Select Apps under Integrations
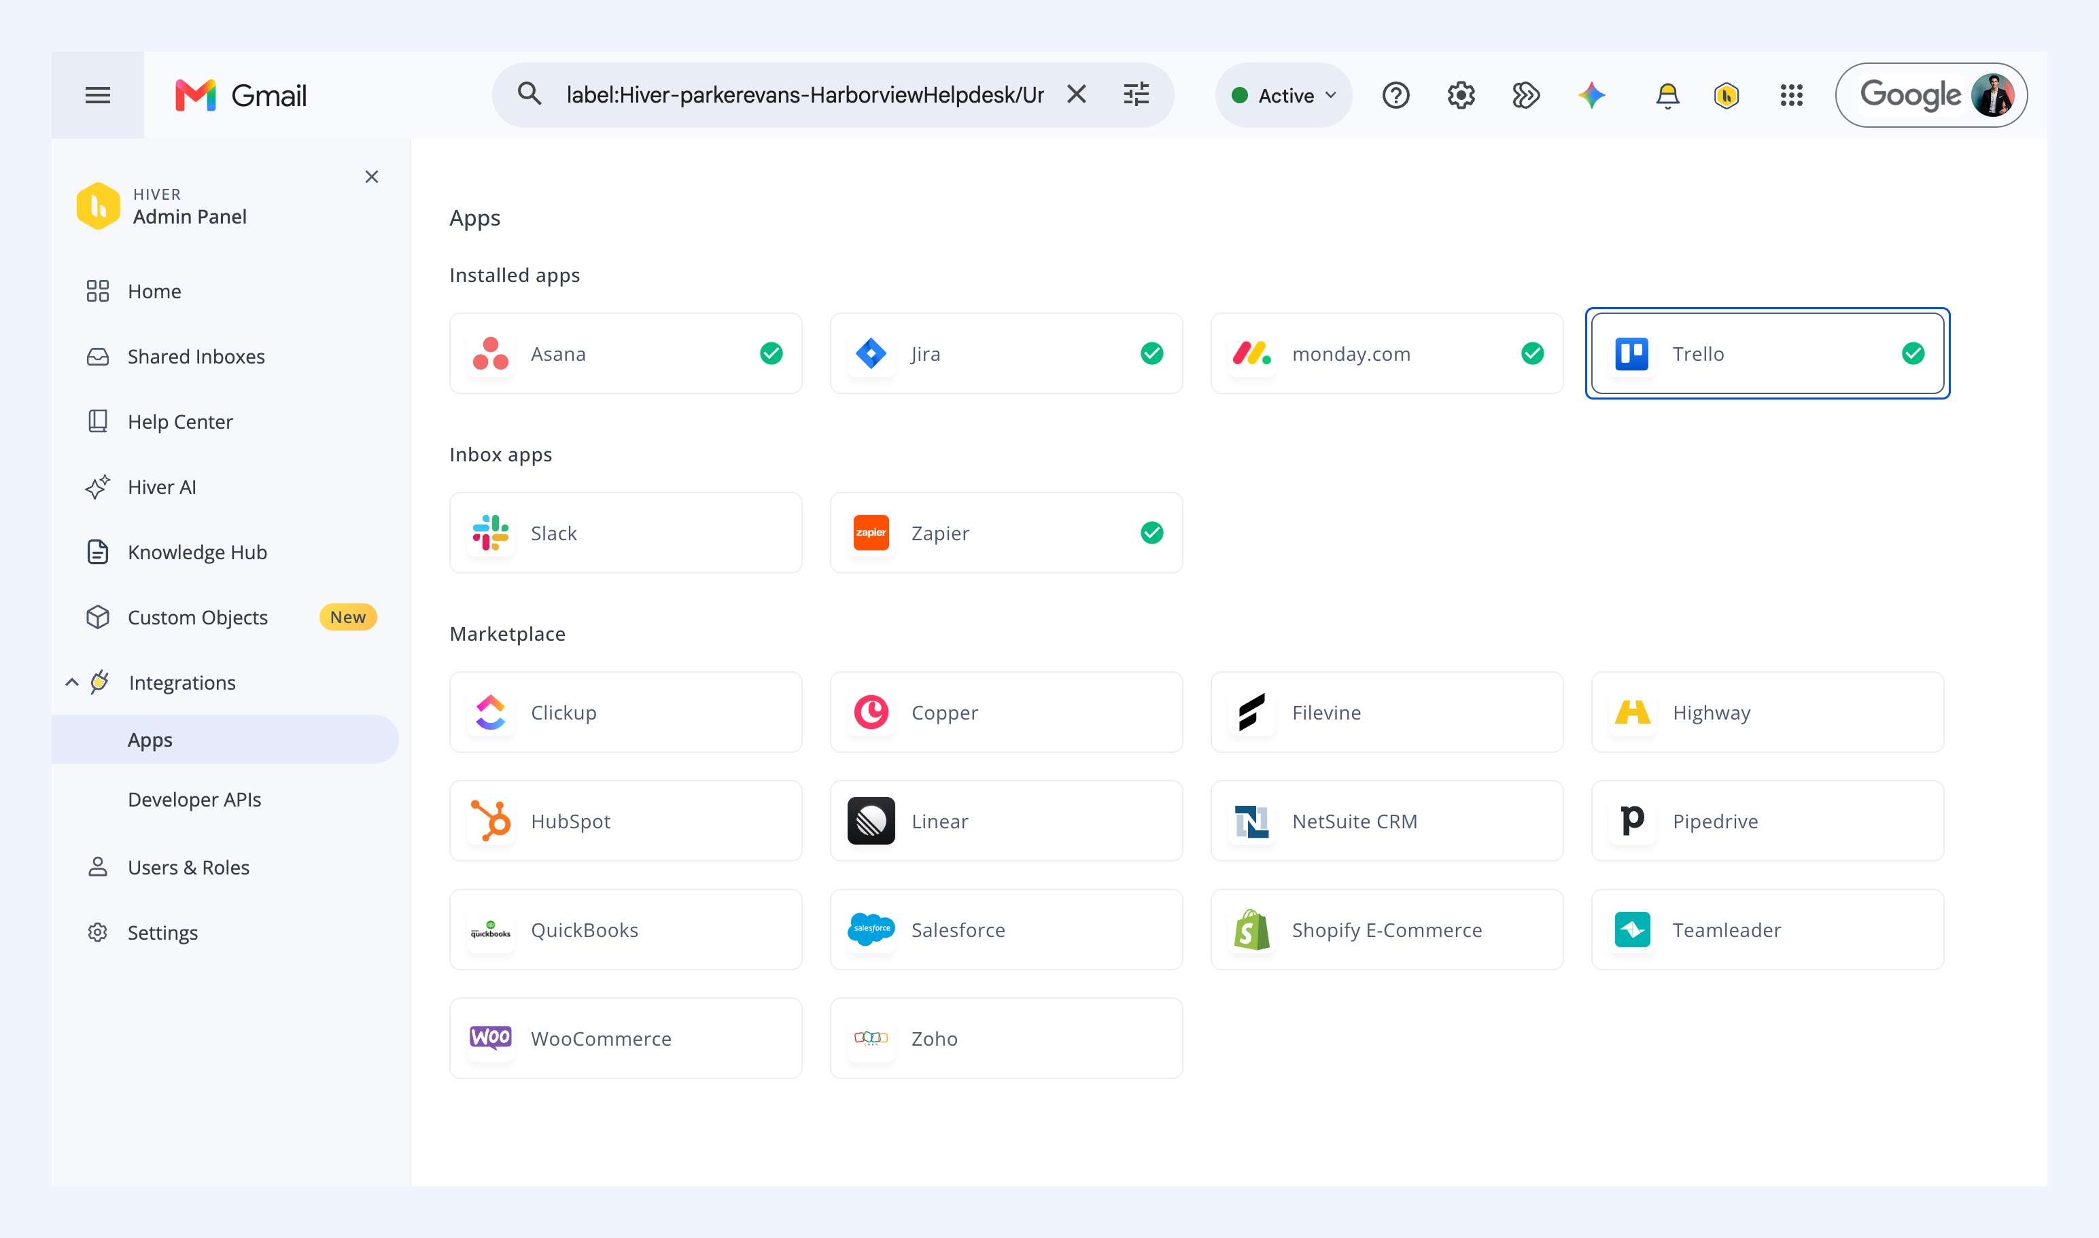Screen dimensions: 2099x1238 point(226,740)
